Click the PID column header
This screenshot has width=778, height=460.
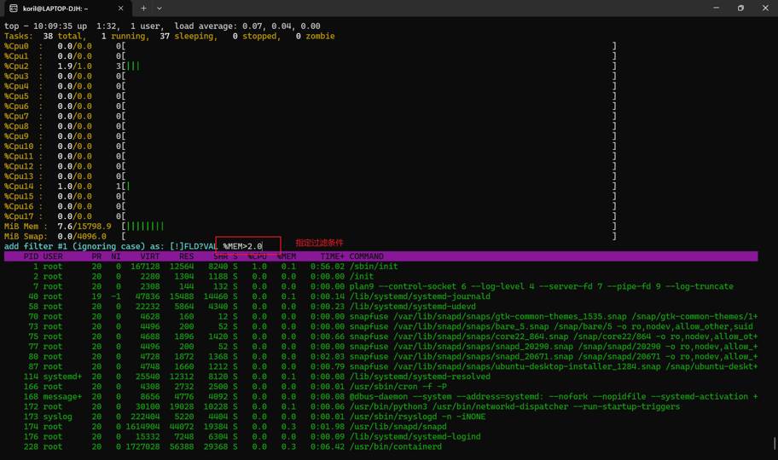click(x=31, y=256)
